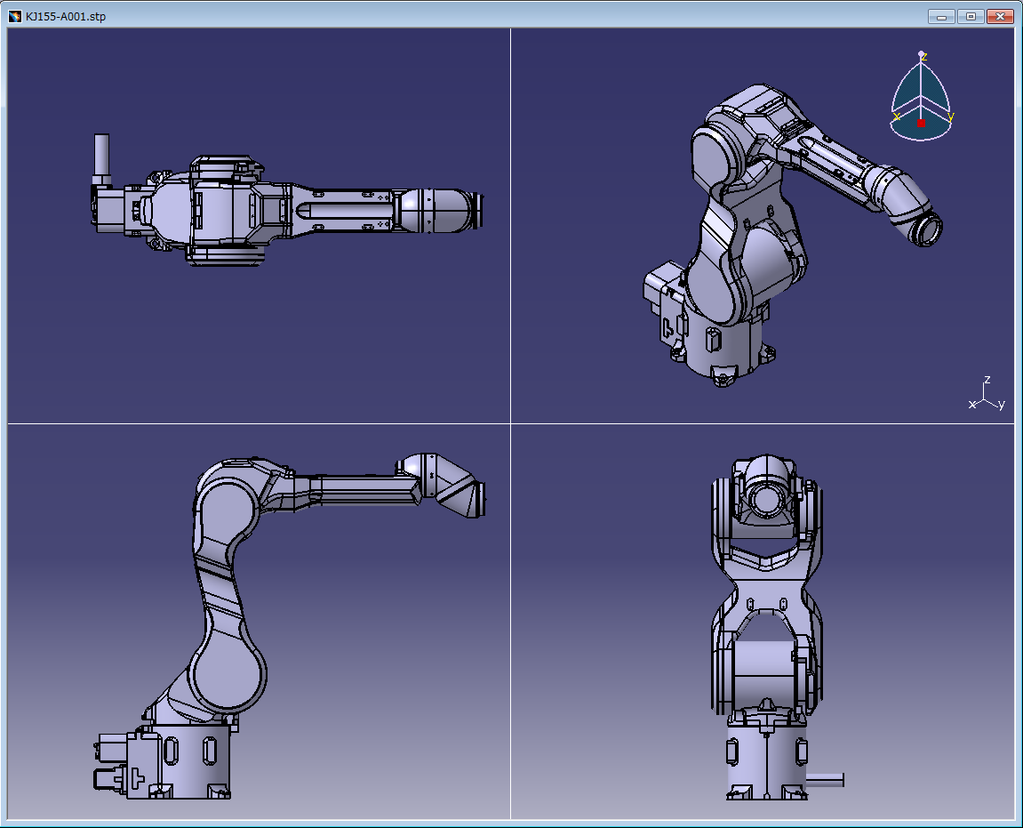Click the Z axis label on the compass
This screenshot has width=1023, height=828.
tap(923, 58)
